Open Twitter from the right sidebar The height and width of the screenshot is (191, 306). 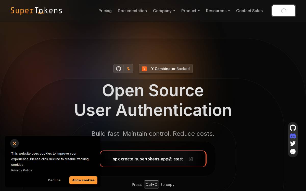[x=293, y=144]
